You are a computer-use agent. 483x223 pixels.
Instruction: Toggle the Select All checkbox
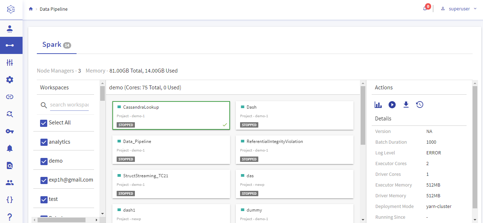44,123
